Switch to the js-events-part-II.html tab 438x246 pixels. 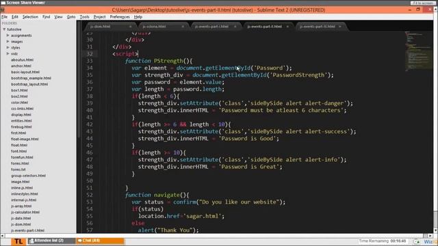(x=265, y=27)
